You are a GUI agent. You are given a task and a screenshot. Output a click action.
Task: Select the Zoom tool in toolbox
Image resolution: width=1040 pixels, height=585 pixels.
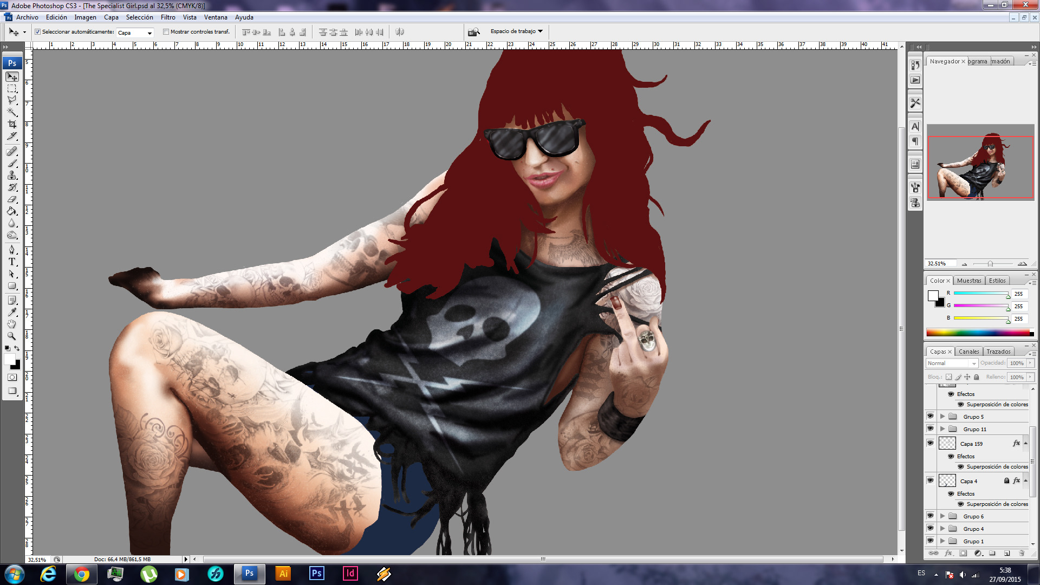pos(12,336)
